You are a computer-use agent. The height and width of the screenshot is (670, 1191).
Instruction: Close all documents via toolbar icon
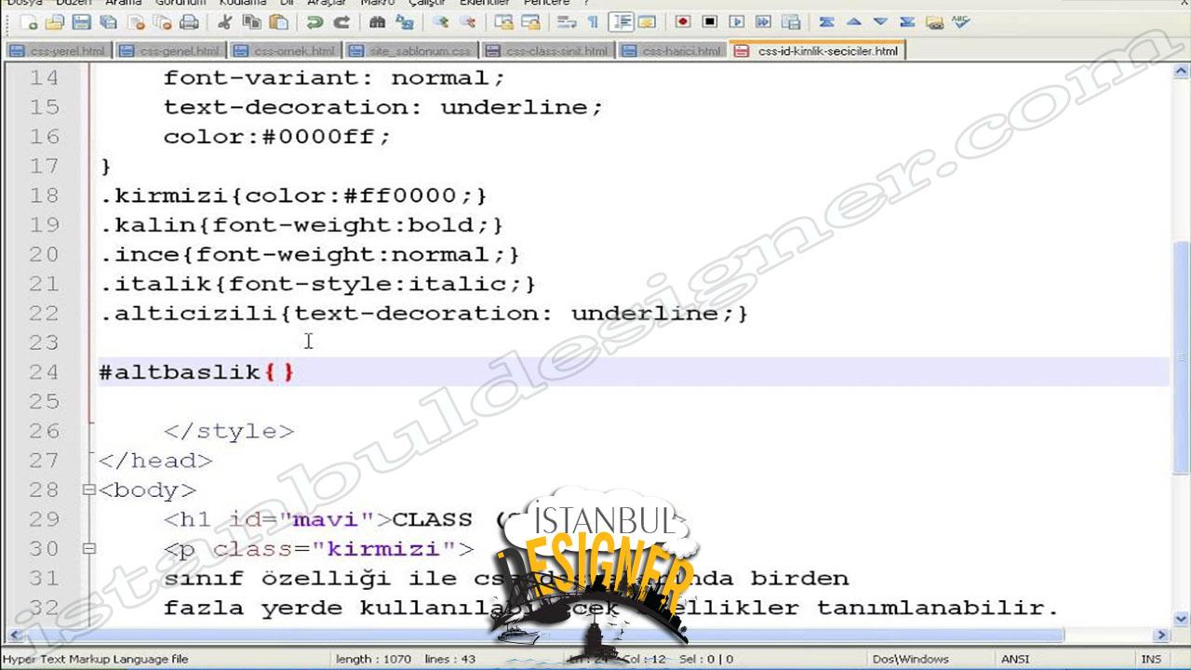(162, 22)
